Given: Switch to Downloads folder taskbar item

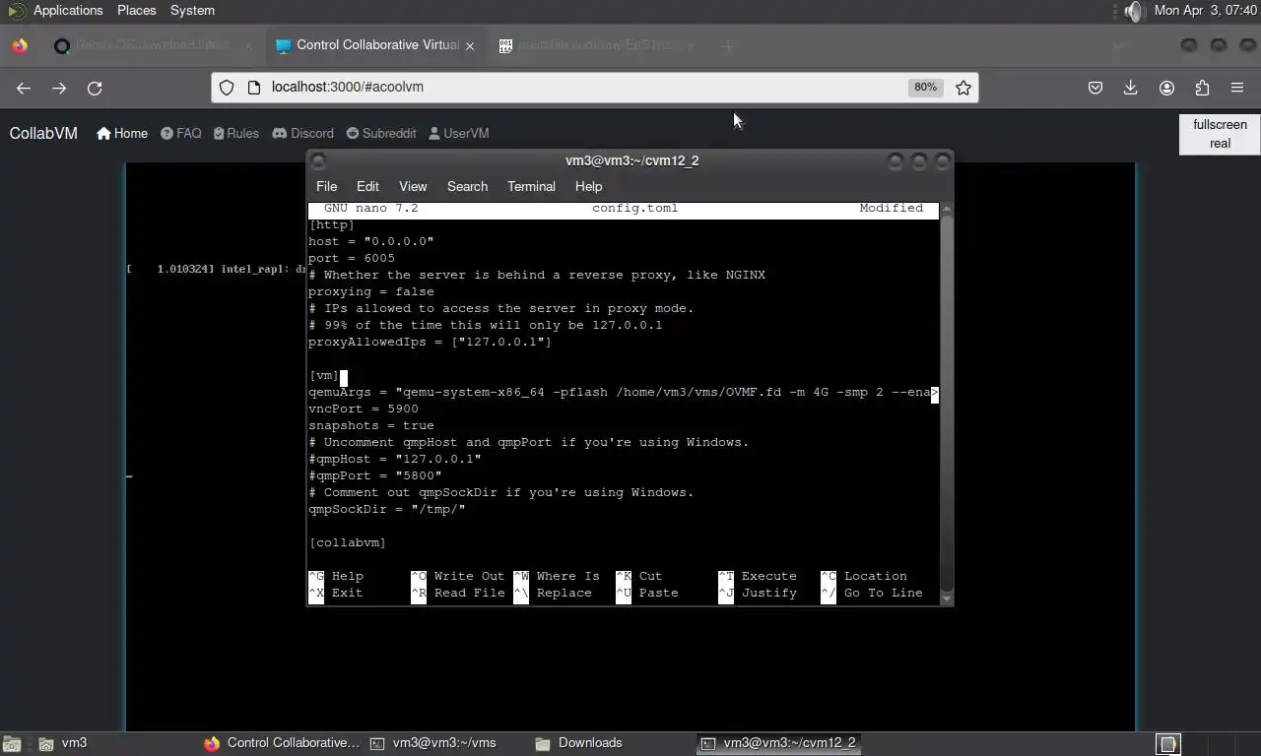Looking at the screenshot, I should (579, 743).
